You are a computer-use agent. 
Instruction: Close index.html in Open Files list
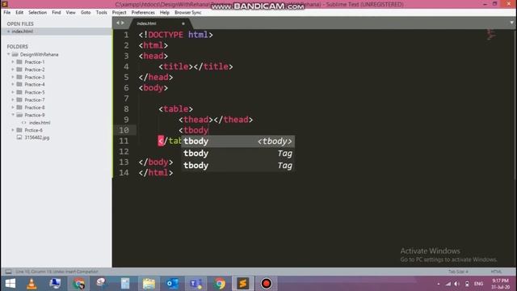9,32
